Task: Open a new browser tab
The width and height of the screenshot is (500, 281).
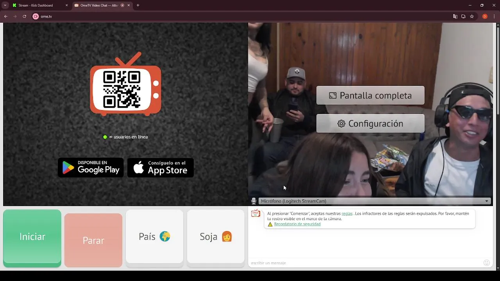Action: [138, 5]
